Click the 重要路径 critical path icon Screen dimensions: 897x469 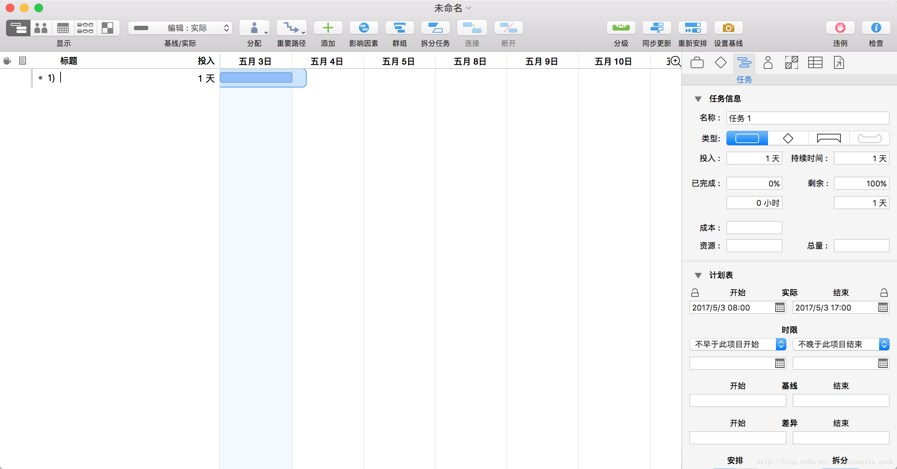point(291,28)
